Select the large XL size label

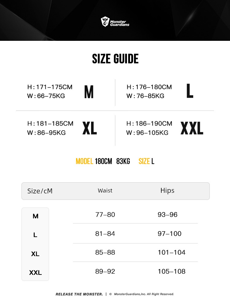[x=90, y=128]
